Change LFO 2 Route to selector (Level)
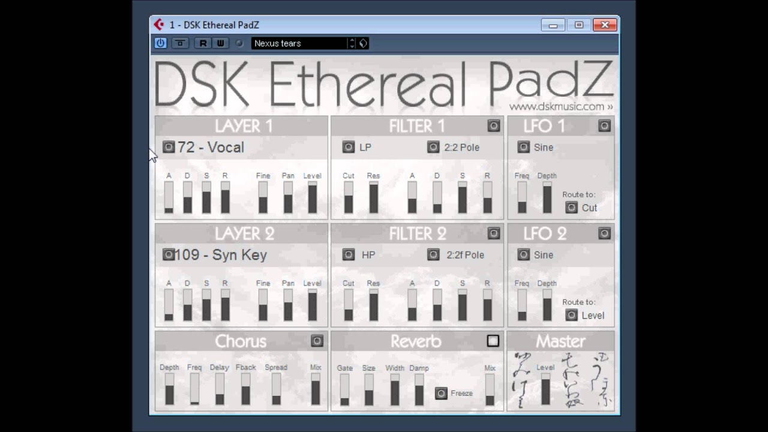 [x=571, y=315]
